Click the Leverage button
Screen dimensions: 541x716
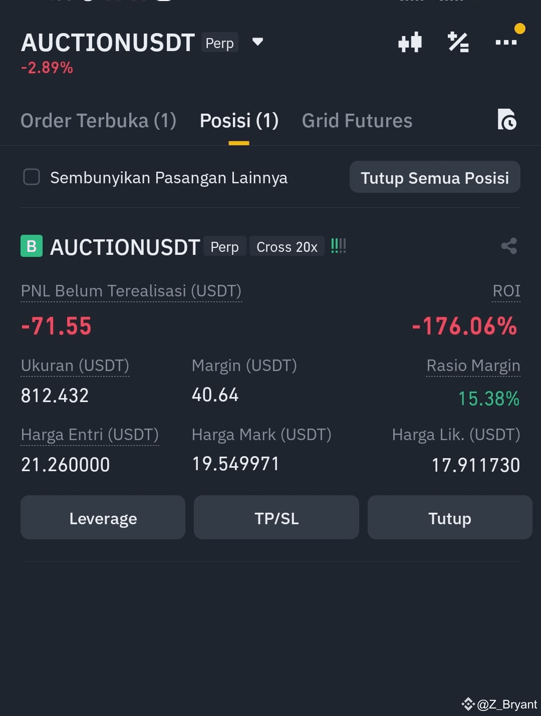pyautogui.click(x=103, y=518)
